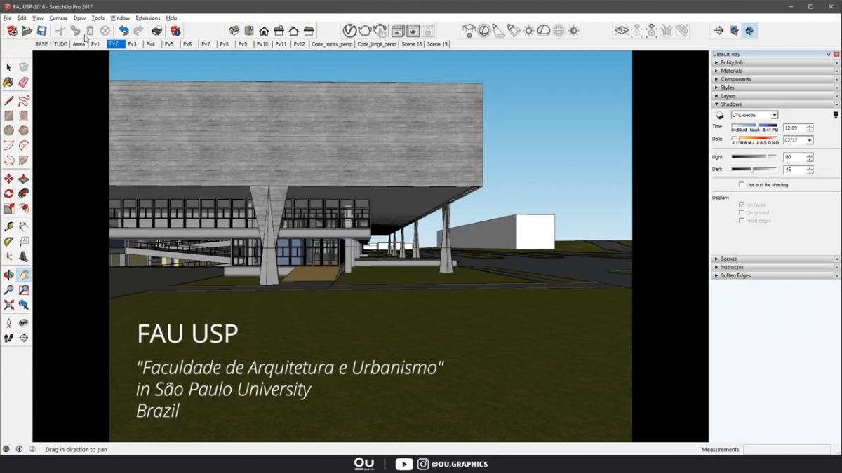
Task: Select the Tape Measure tool
Action: pyautogui.click(x=8, y=226)
